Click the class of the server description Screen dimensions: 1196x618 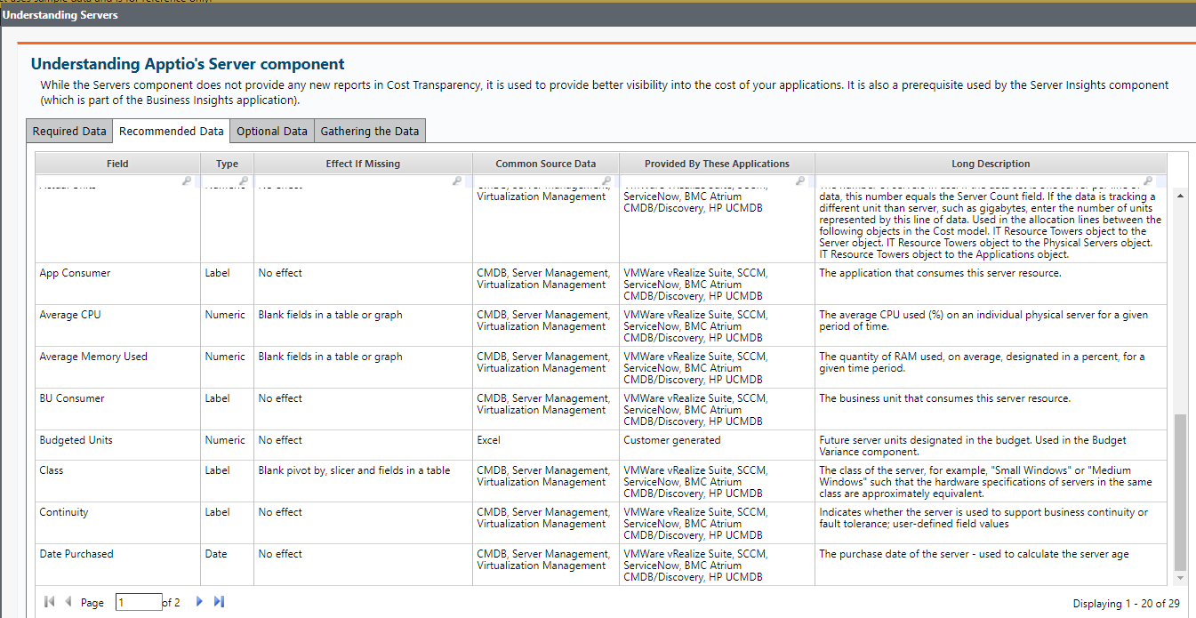point(991,481)
